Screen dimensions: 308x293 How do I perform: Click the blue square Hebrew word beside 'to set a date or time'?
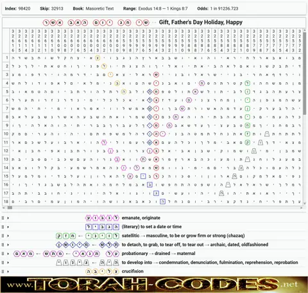[102, 227]
